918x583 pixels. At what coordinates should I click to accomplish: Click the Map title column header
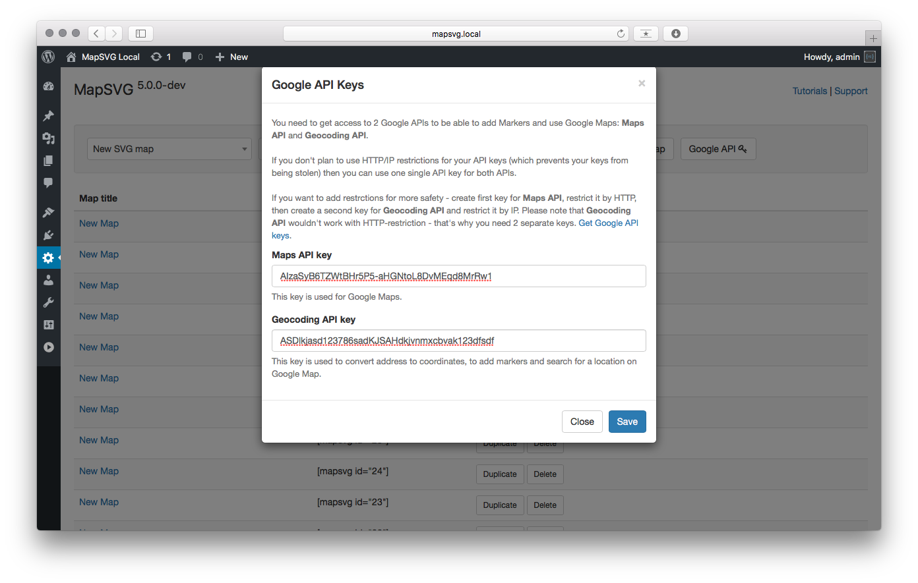pyautogui.click(x=98, y=198)
